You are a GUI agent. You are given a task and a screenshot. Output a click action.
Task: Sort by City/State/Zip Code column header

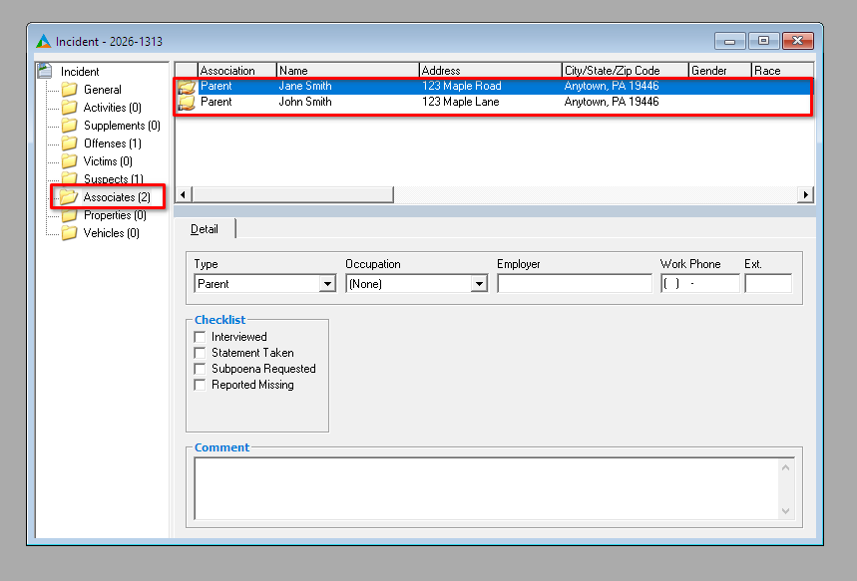625,71
